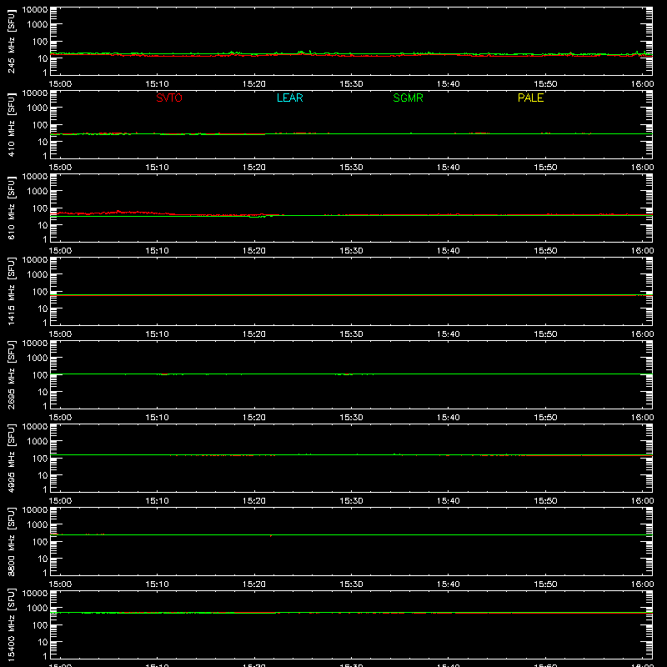The width and height of the screenshot is (667, 667).
Task: Click 15:30 tick under 245 MHz panel
Action: pos(351,84)
